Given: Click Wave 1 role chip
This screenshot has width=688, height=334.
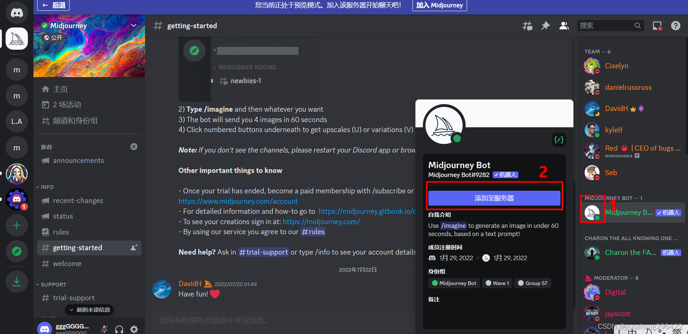Looking at the screenshot, I should [497, 283].
